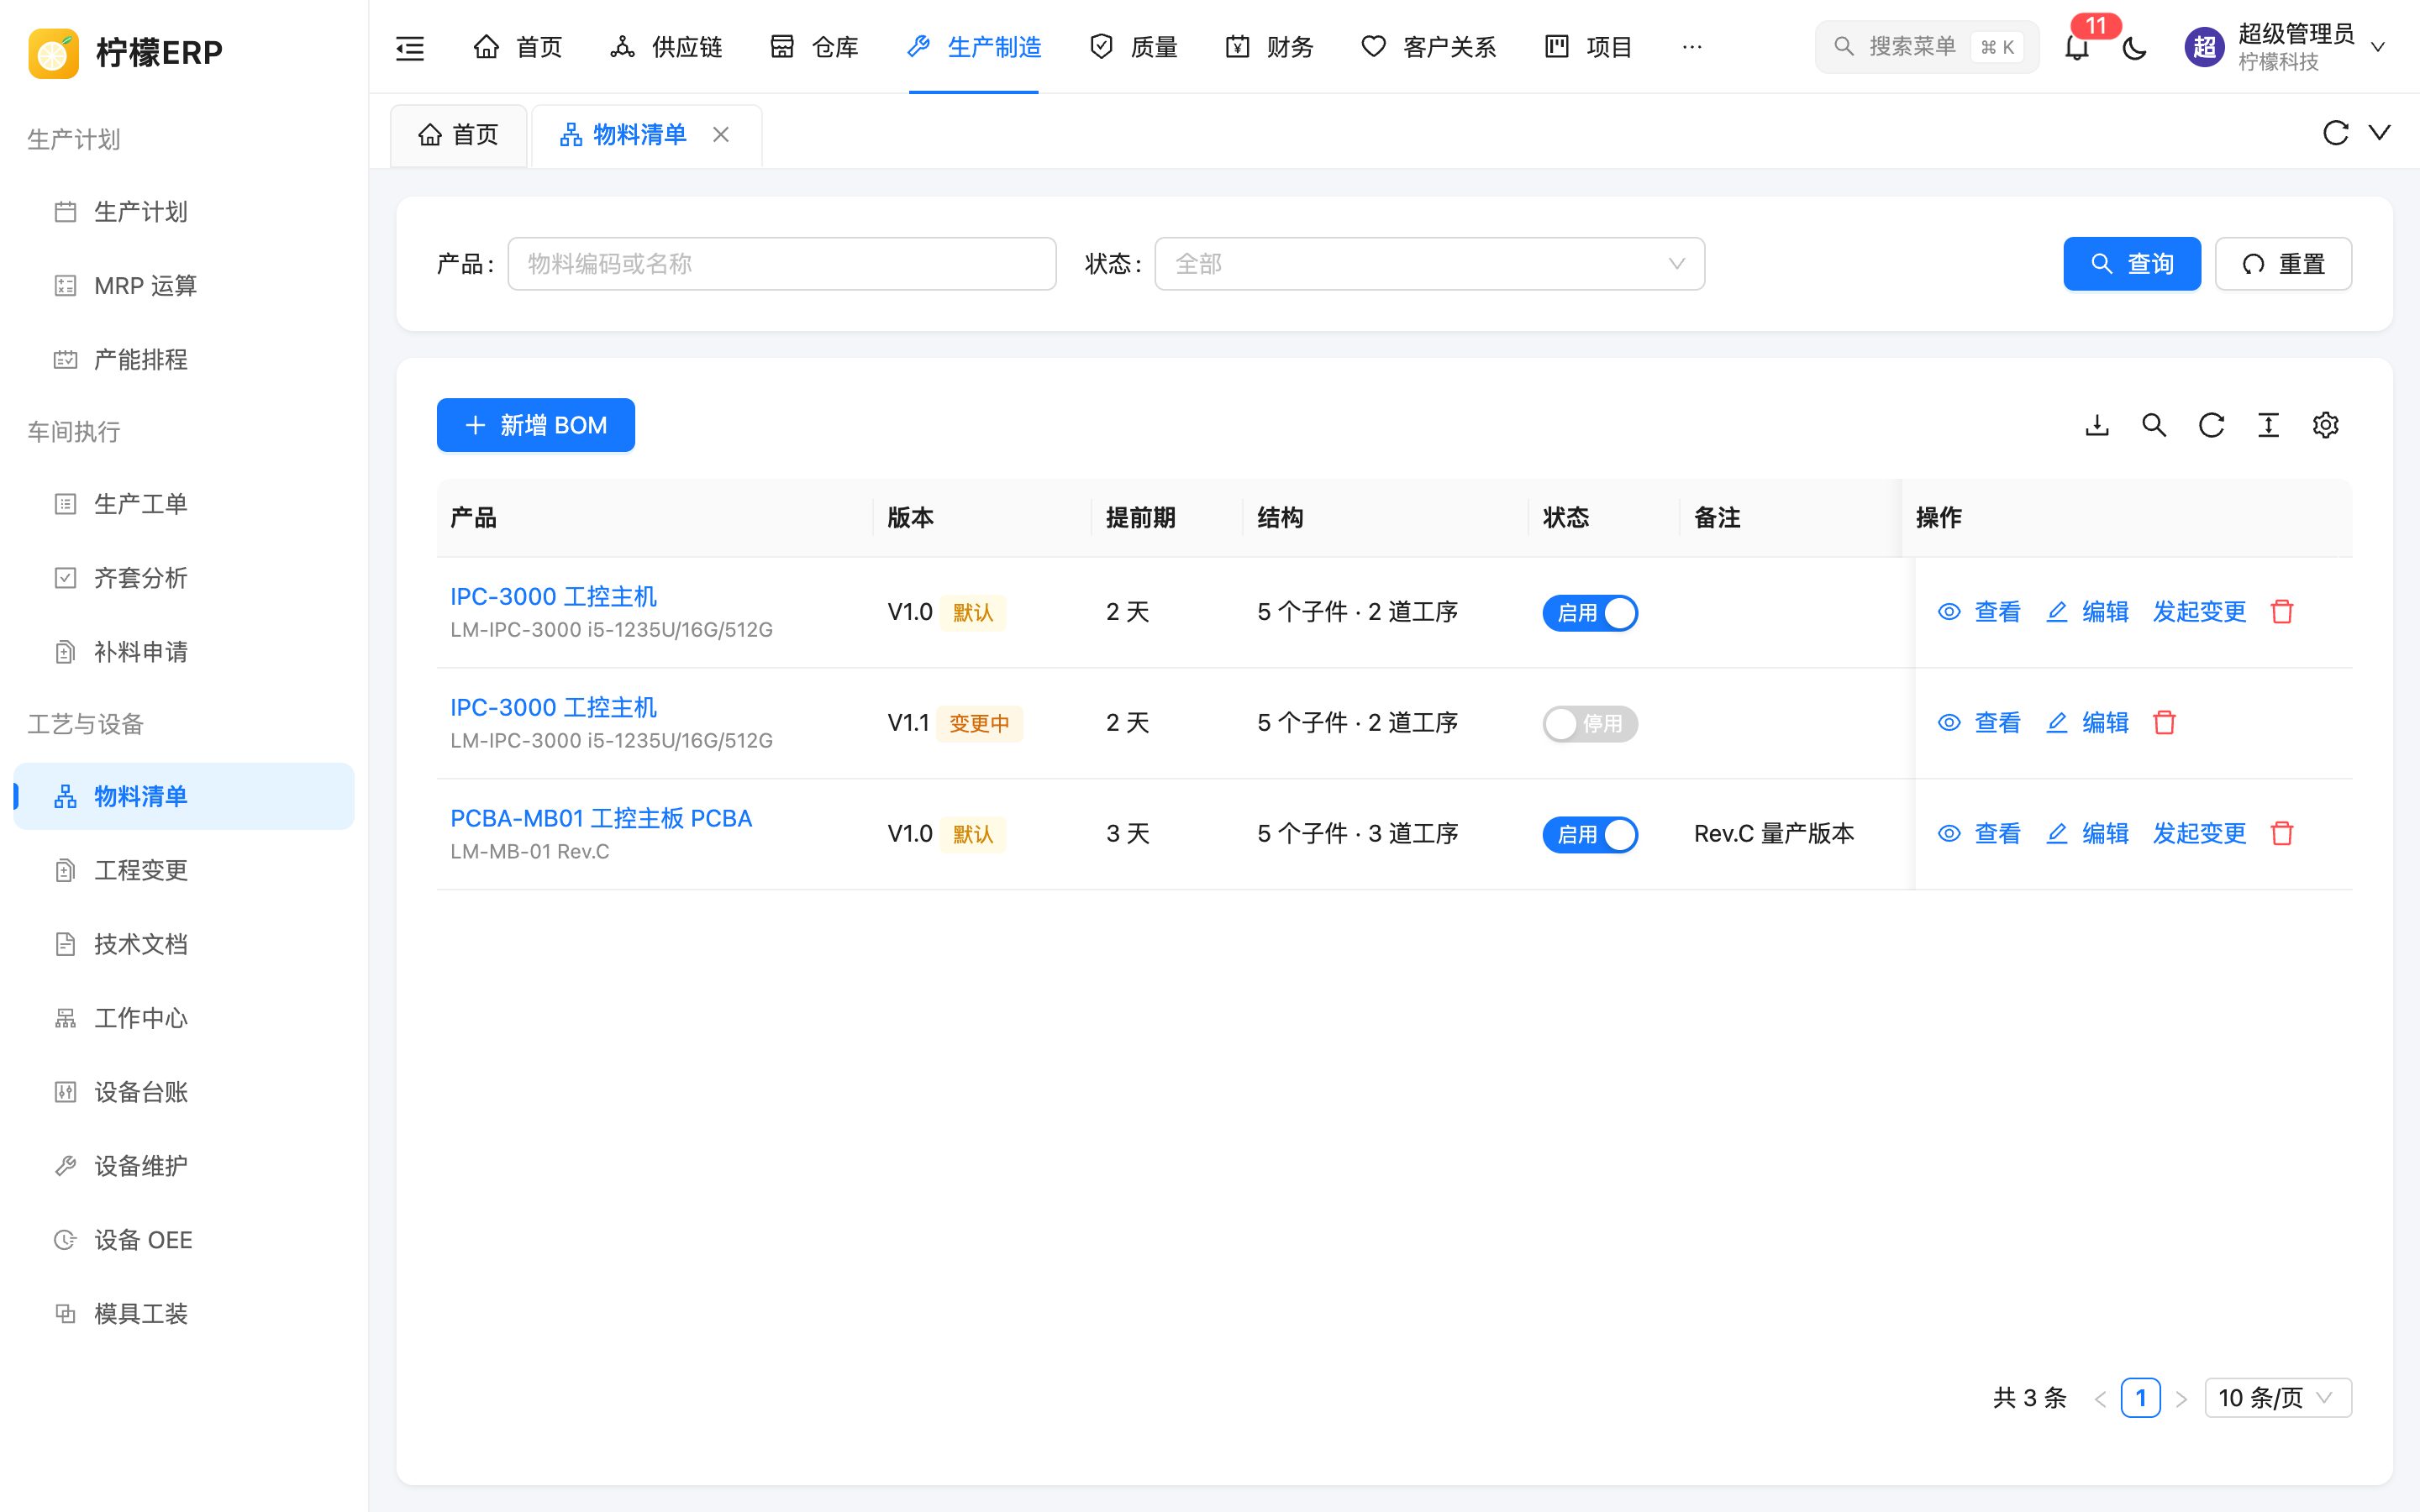2420x1512 pixels.
Task: Open the 客户关系 top menu
Action: 1429,47
